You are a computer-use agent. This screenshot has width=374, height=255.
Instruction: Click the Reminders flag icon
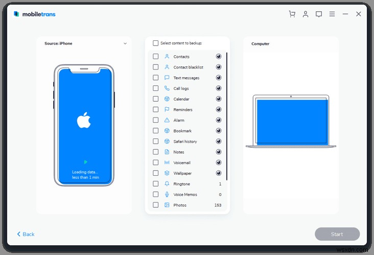pyautogui.click(x=167, y=109)
